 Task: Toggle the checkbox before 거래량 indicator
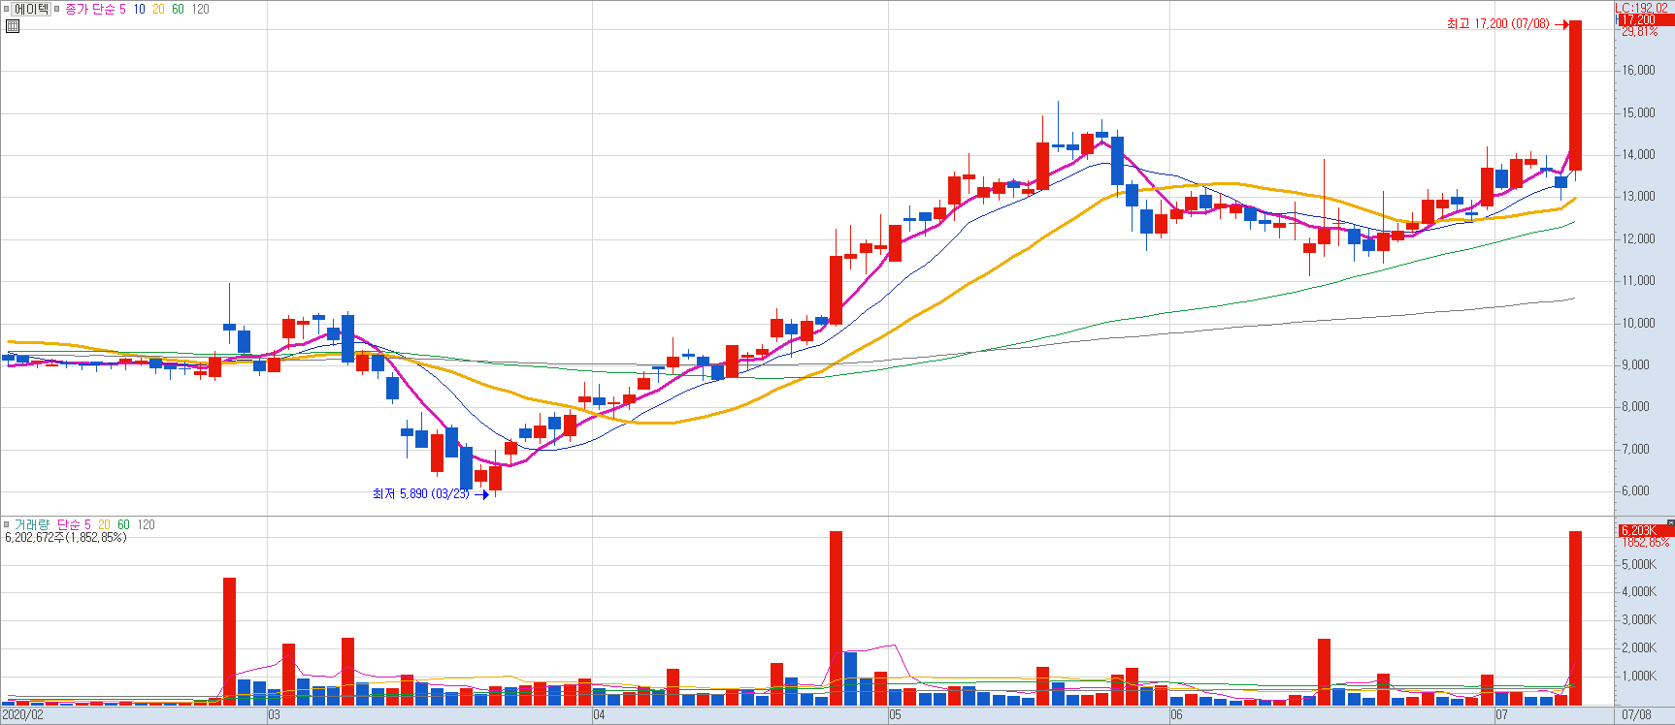tap(7, 524)
